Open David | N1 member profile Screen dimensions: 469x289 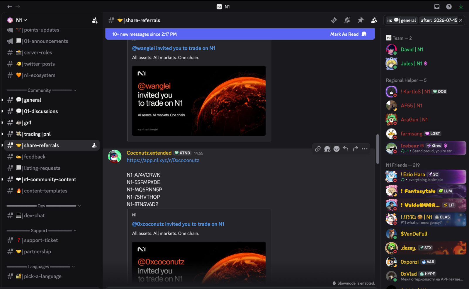click(426, 49)
